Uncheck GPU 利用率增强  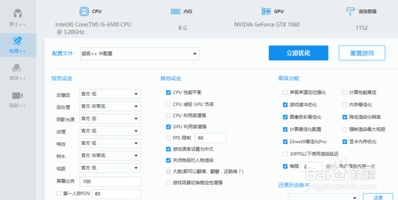[168, 127]
